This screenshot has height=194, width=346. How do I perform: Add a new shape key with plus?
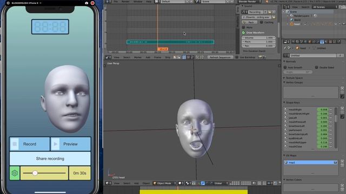tap(342, 108)
